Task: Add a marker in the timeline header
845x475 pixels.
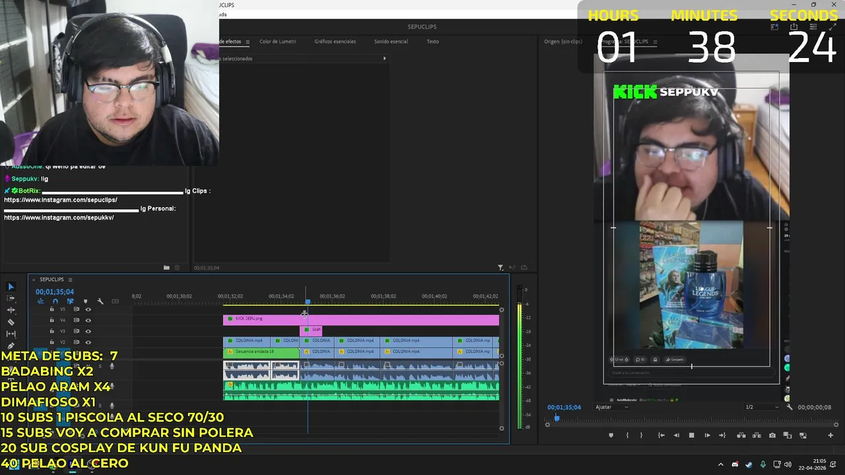Action: pos(85,301)
